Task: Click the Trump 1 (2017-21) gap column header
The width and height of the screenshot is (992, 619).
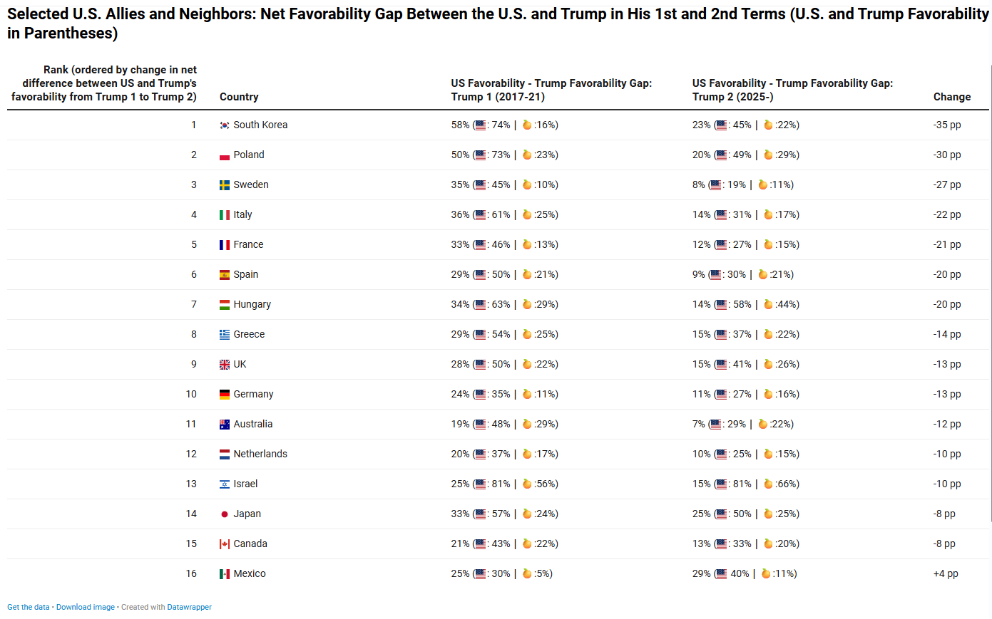Action: click(551, 90)
